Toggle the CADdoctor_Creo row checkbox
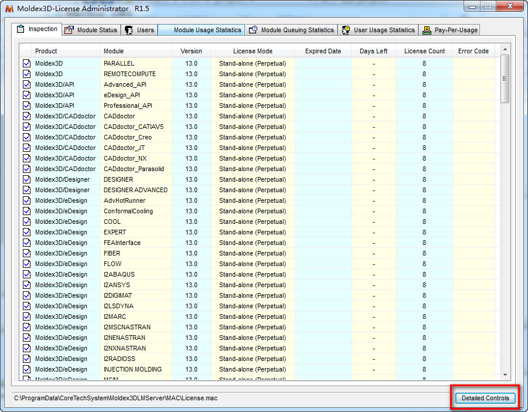The height and width of the screenshot is (412, 528). tap(26, 137)
